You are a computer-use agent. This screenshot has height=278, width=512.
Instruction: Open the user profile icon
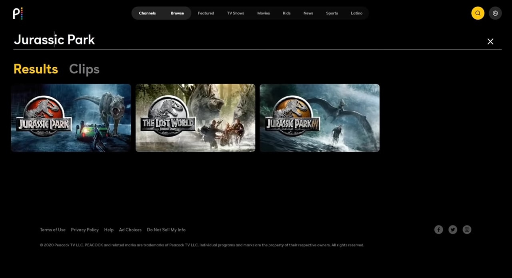coord(495,13)
